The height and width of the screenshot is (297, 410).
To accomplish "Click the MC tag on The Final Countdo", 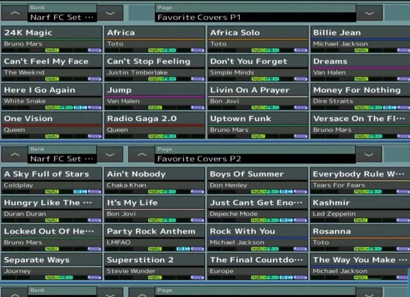I will (286, 277).
